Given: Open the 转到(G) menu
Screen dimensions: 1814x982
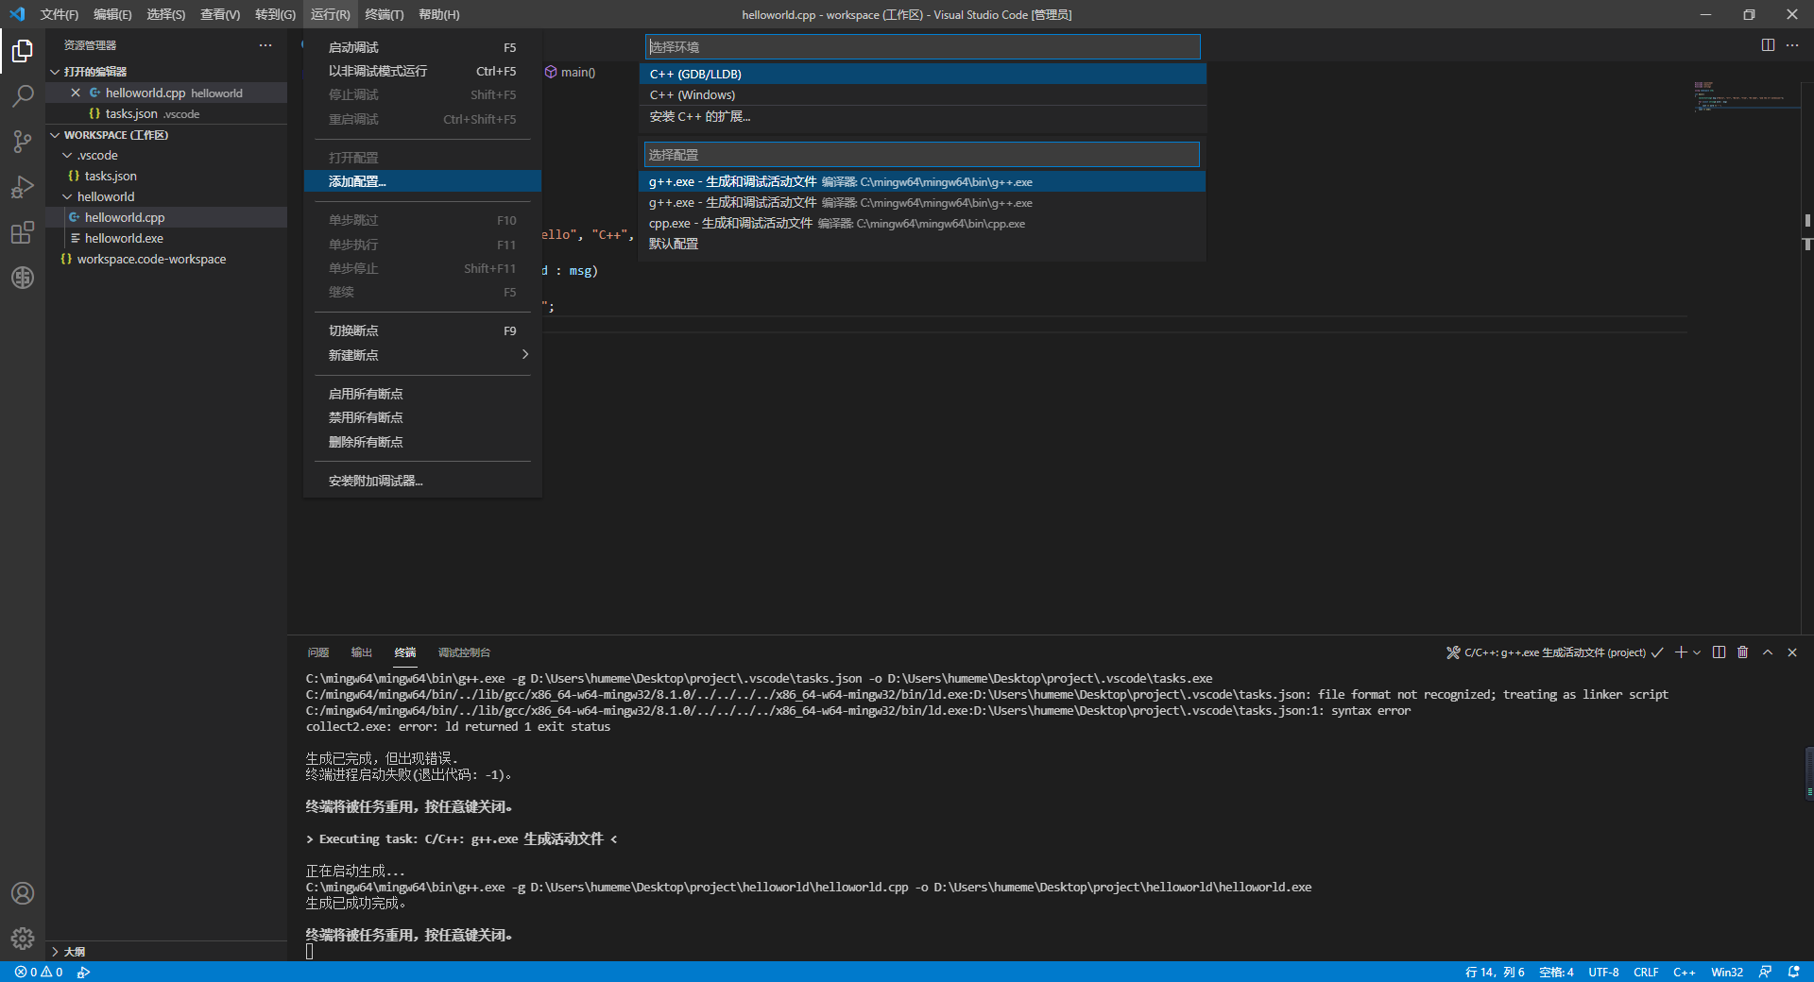Looking at the screenshot, I should point(275,14).
